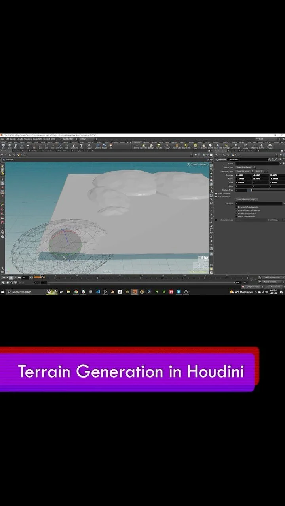Select the Box shelf tool

(x=3, y=146)
